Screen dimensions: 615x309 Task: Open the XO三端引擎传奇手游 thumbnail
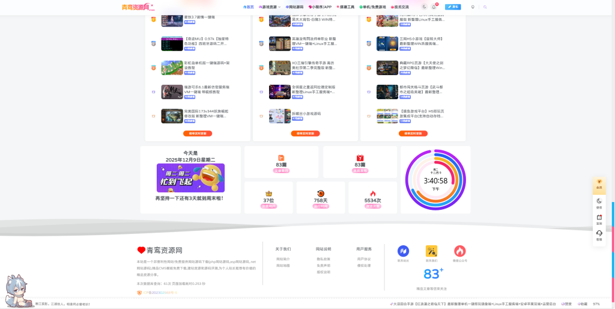click(280, 67)
